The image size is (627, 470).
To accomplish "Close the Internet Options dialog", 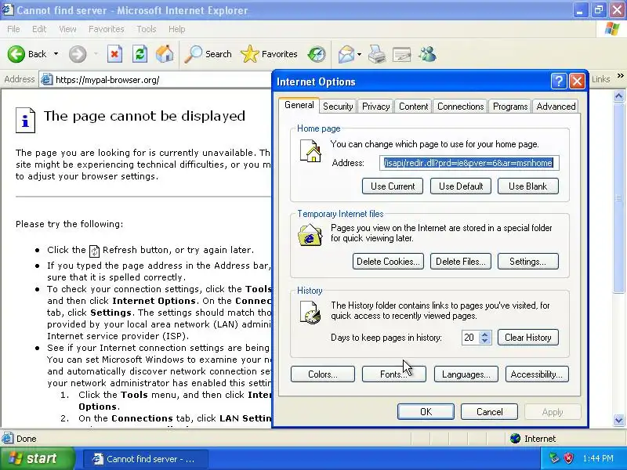I will click(x=577, y=81).
